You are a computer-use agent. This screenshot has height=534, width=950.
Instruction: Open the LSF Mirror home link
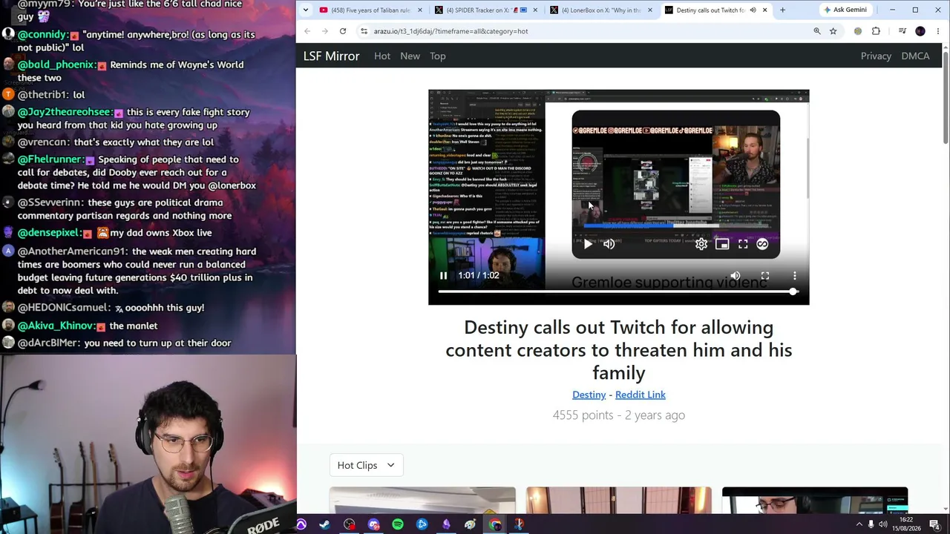tap(331, 56)
